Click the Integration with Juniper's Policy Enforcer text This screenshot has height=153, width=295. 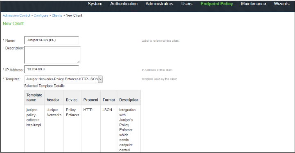[x=127, y=130]
